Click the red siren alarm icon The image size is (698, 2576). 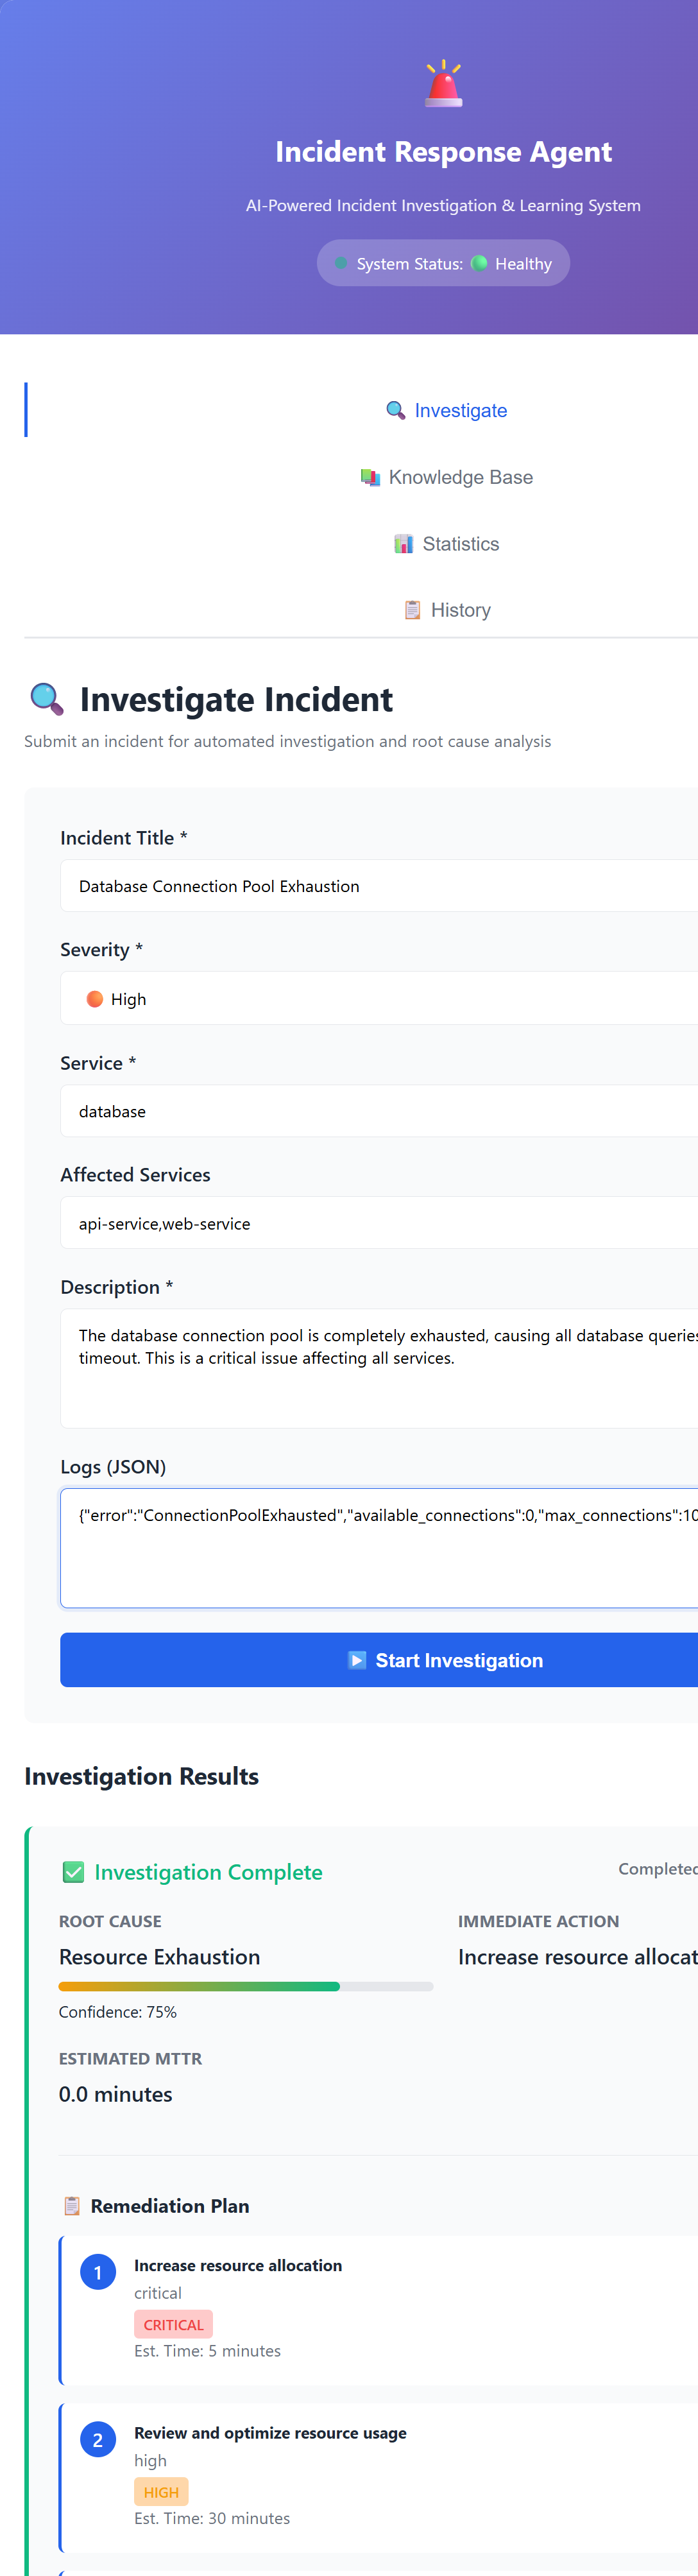pos(443,83)
